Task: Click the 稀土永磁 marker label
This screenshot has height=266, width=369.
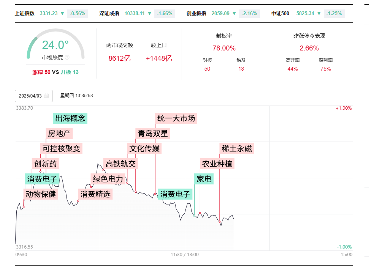Action: [236, 148]
